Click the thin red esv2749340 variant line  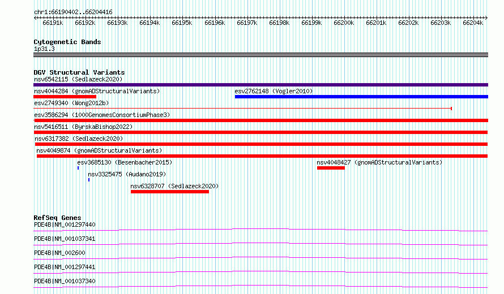point(243,109)
